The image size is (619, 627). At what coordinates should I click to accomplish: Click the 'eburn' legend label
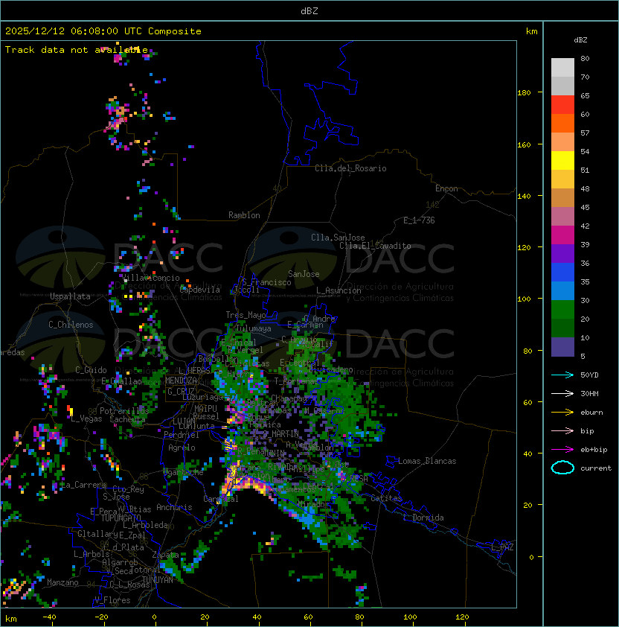[591, 413]
